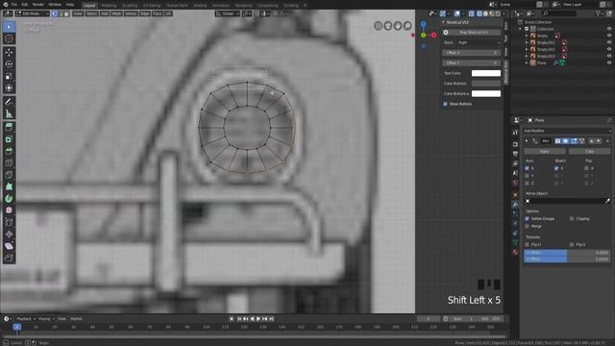Open the Edit Mode dropdown

[33, 13]
